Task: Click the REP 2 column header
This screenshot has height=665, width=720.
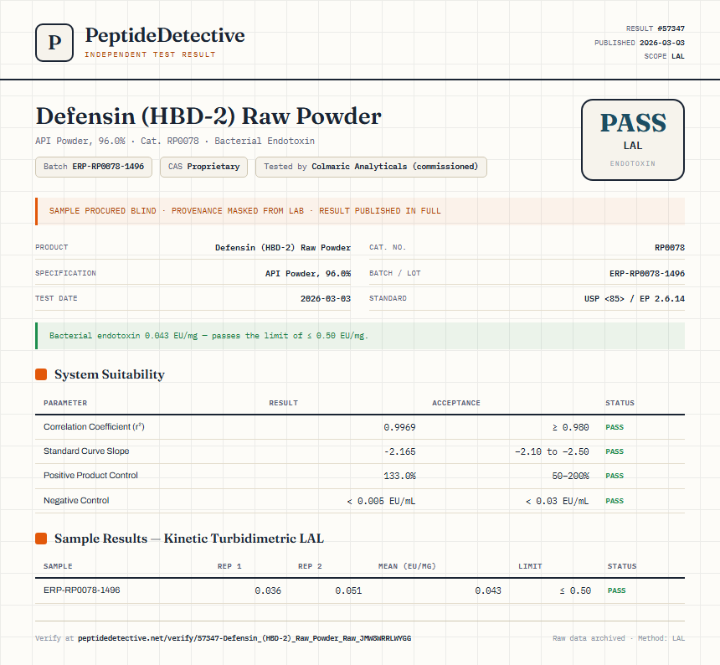Action: pos(310,566)
